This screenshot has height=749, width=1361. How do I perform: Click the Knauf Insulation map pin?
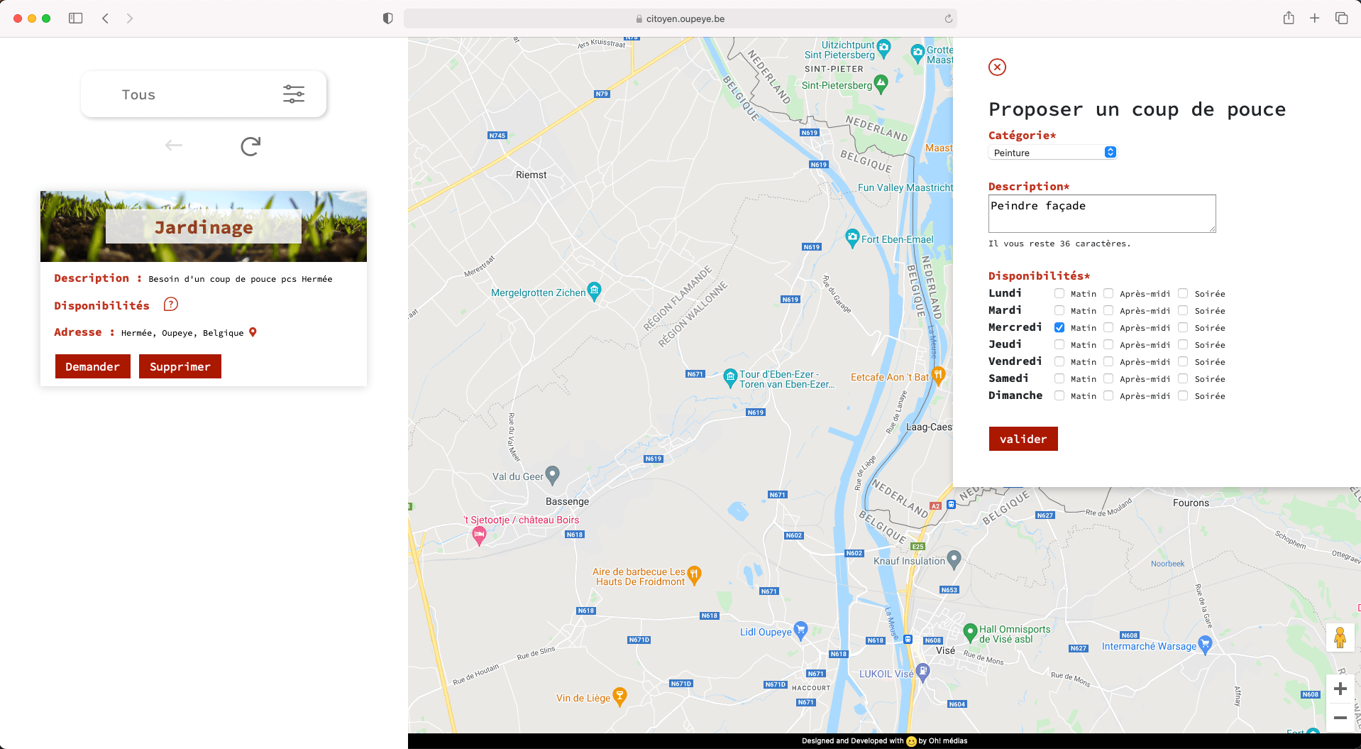point(954,559)
